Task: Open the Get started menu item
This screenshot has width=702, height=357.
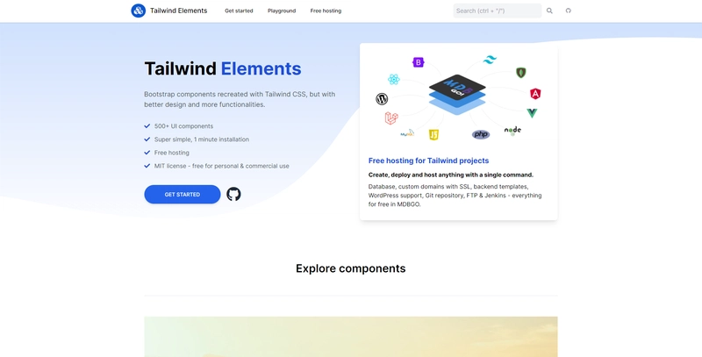Action: 239,11
